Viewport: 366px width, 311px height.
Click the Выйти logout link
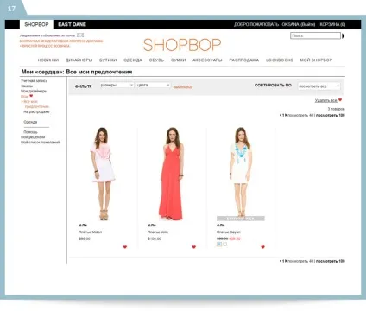point(308,24)
